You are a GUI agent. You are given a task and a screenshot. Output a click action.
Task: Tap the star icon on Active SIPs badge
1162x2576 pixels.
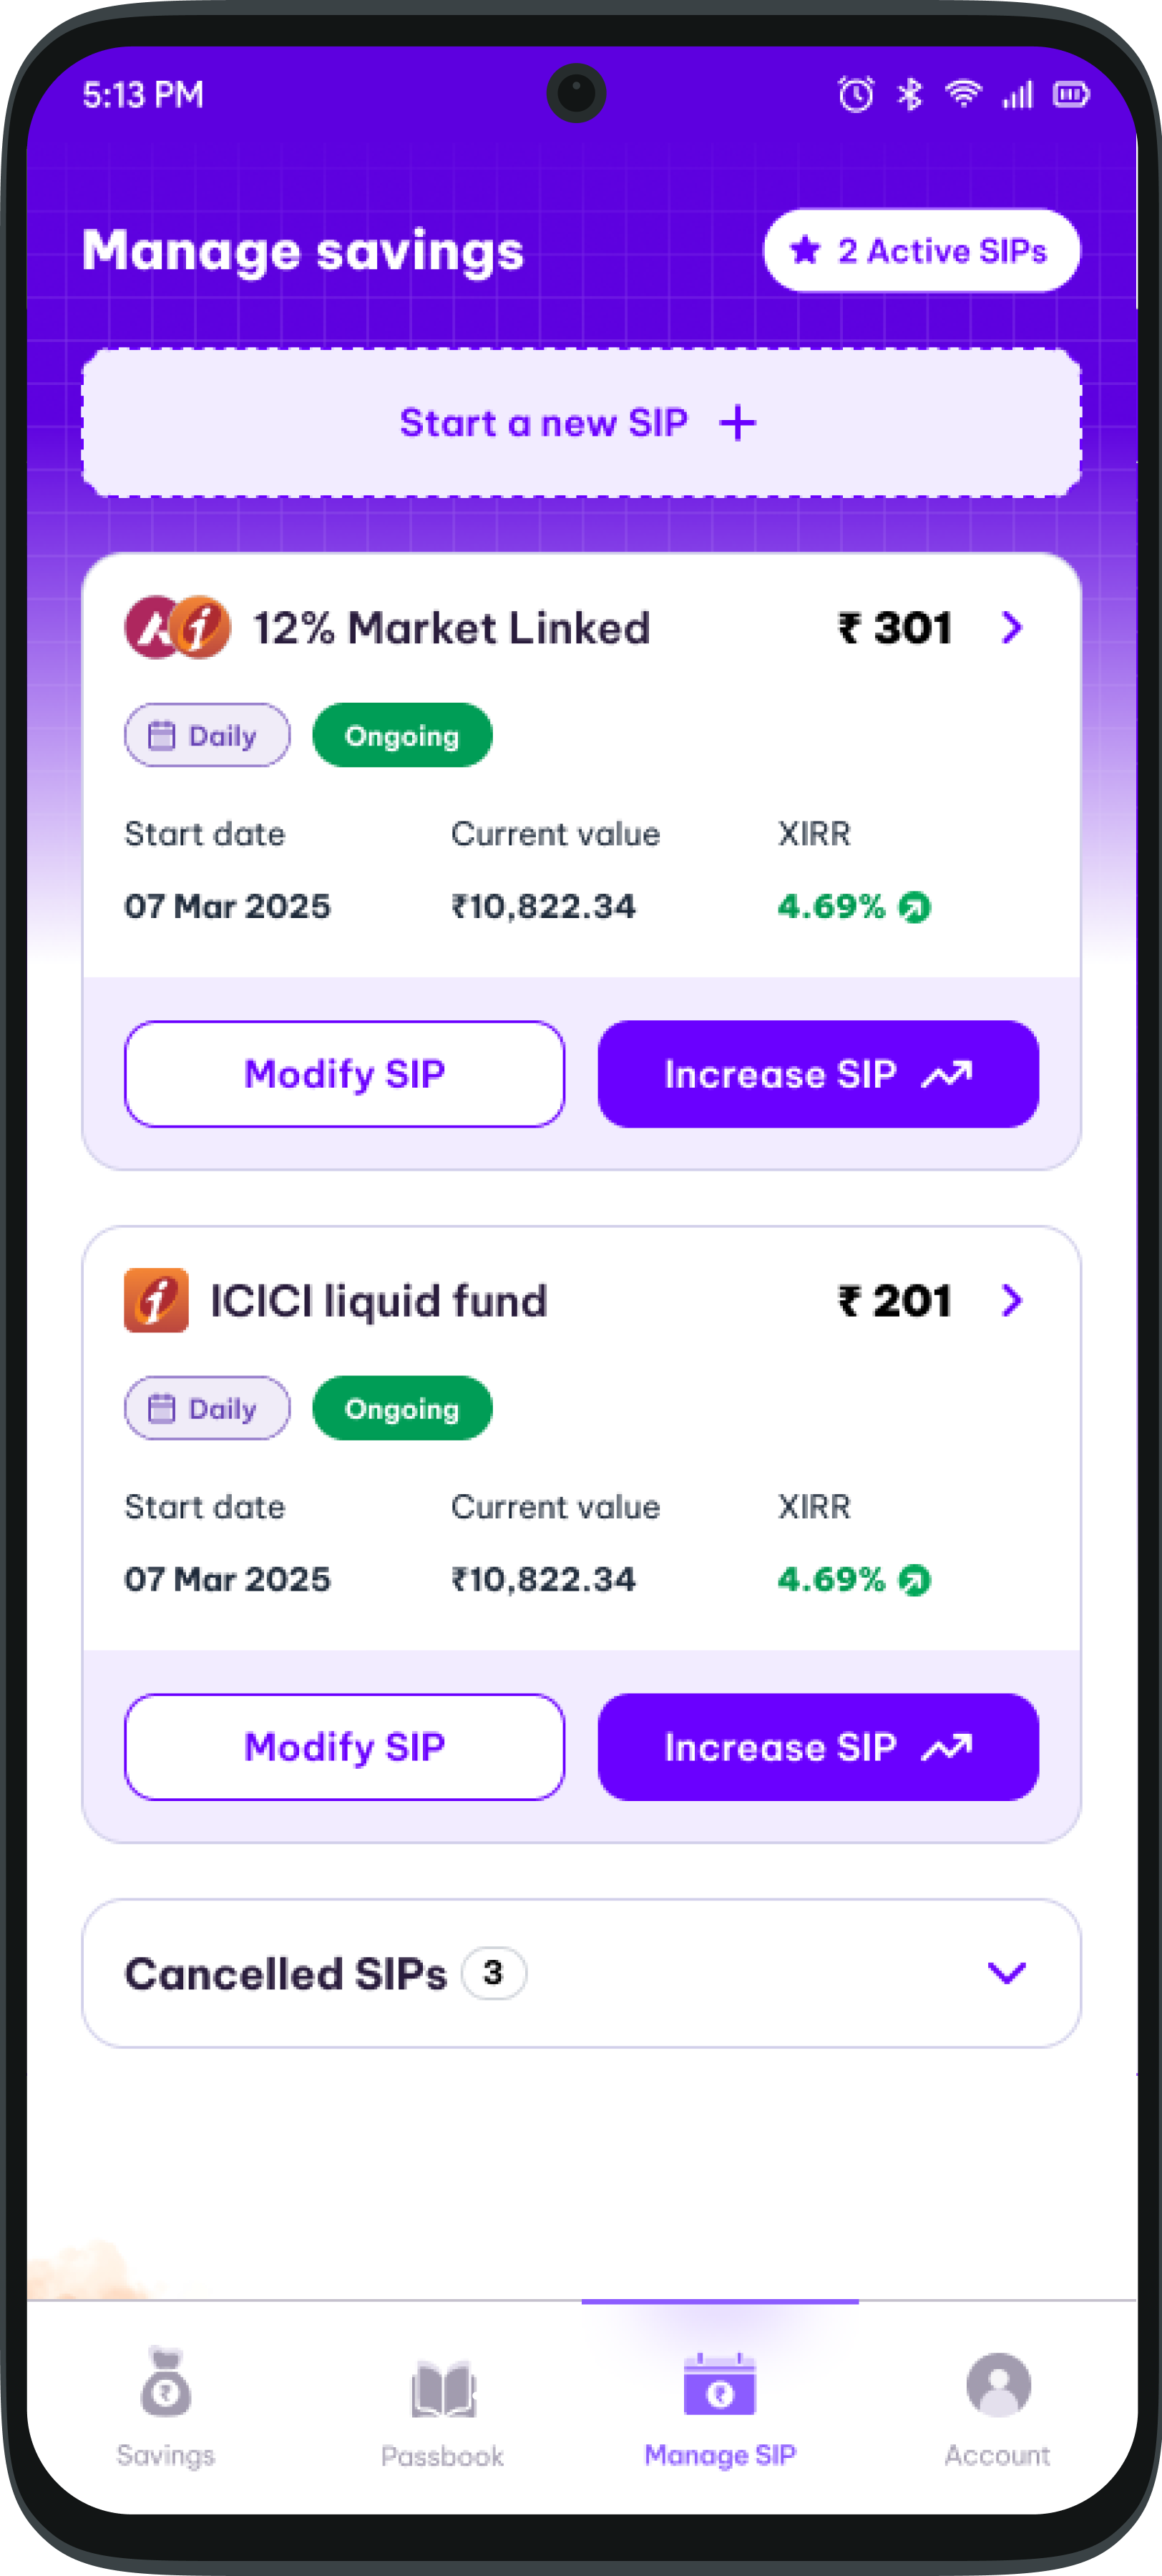click(x=805, y=251)
